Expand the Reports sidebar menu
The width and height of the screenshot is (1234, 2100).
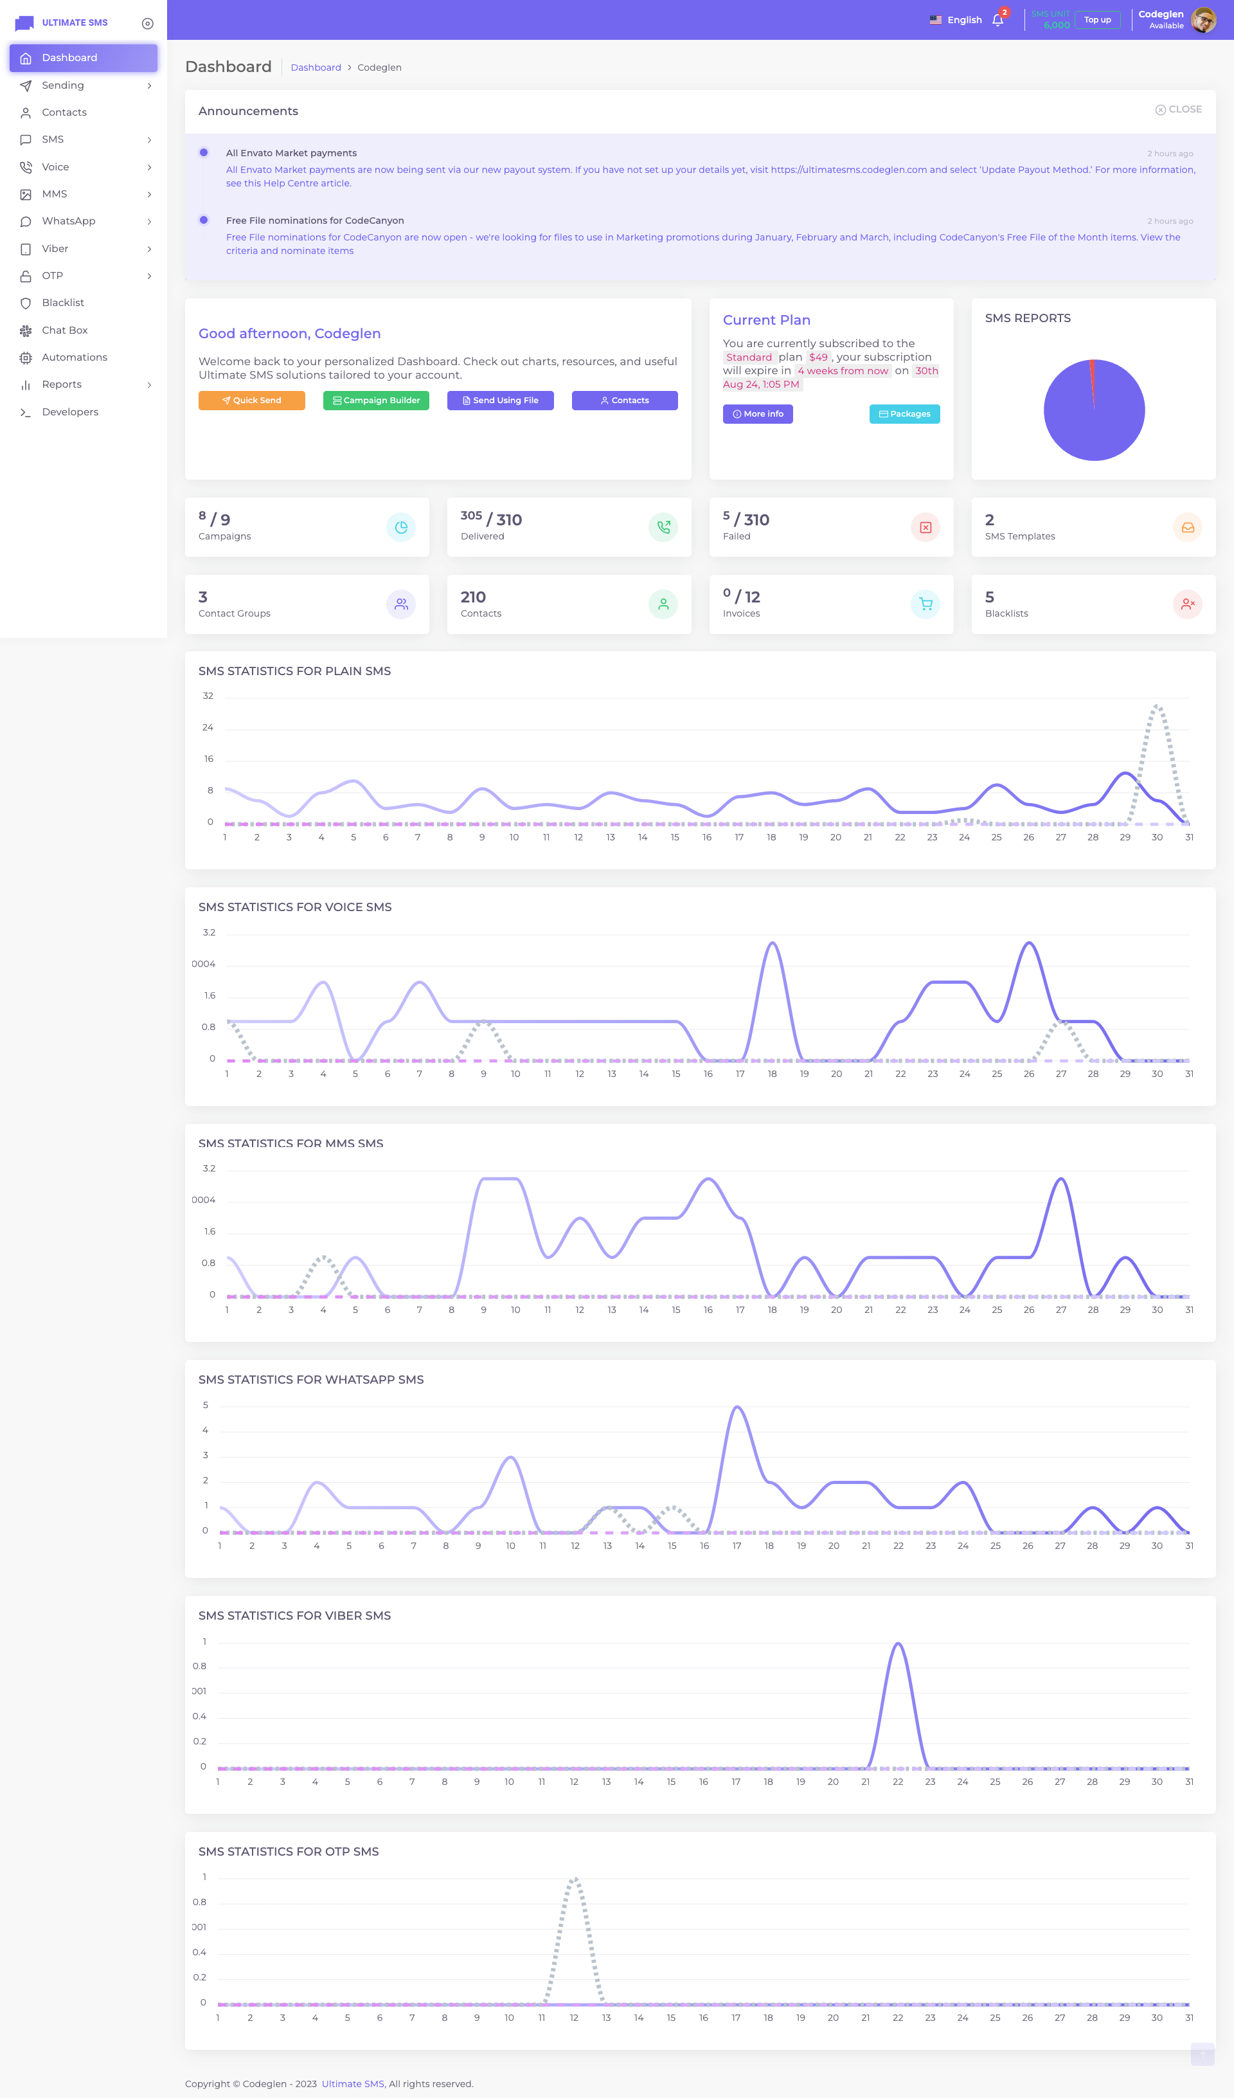tap(84, 384)
